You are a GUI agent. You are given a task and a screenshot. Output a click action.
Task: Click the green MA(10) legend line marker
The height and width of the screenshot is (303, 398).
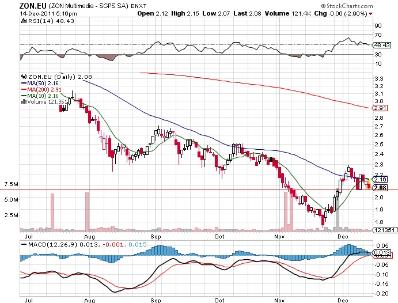coord(24,96)
